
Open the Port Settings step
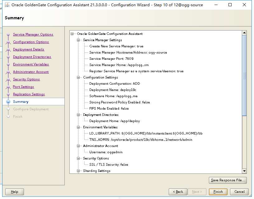click(23, 87)
